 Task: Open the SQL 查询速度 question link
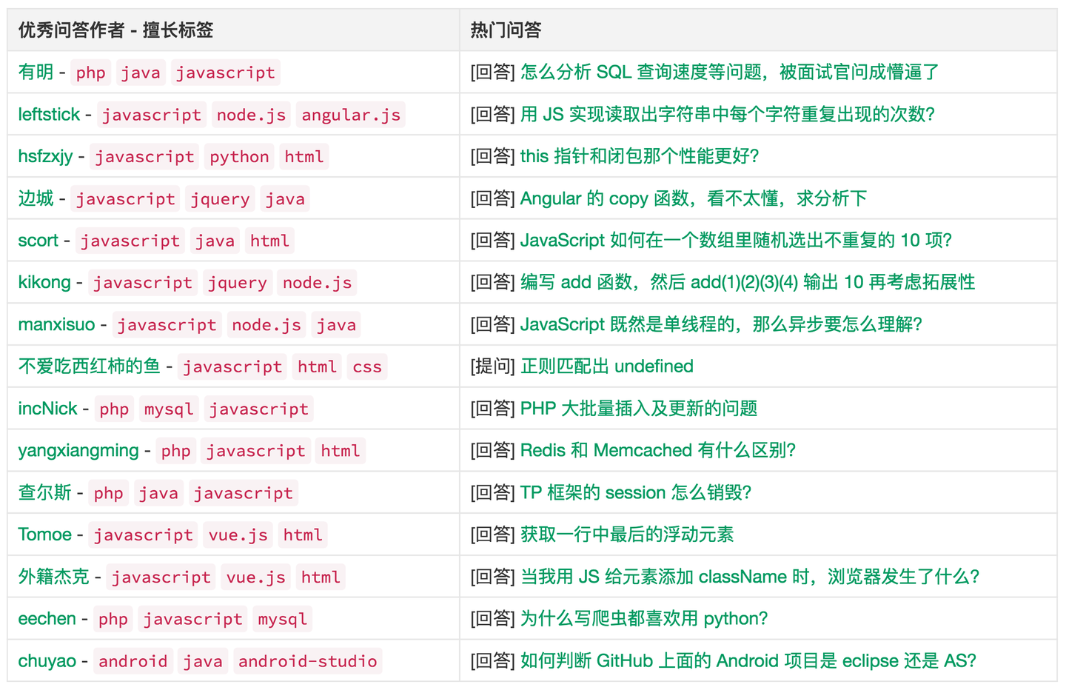coord(729,72)
